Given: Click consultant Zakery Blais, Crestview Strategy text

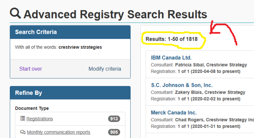Looking at the screenshot, I should click(x=210, y=92).
